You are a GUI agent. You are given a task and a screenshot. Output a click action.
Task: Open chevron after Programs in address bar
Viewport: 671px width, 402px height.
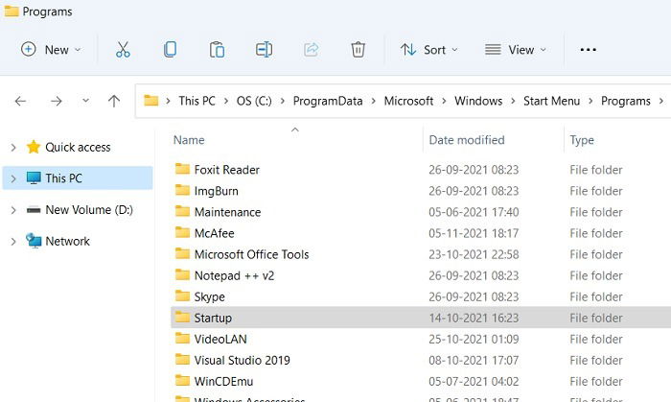(661, 101)
